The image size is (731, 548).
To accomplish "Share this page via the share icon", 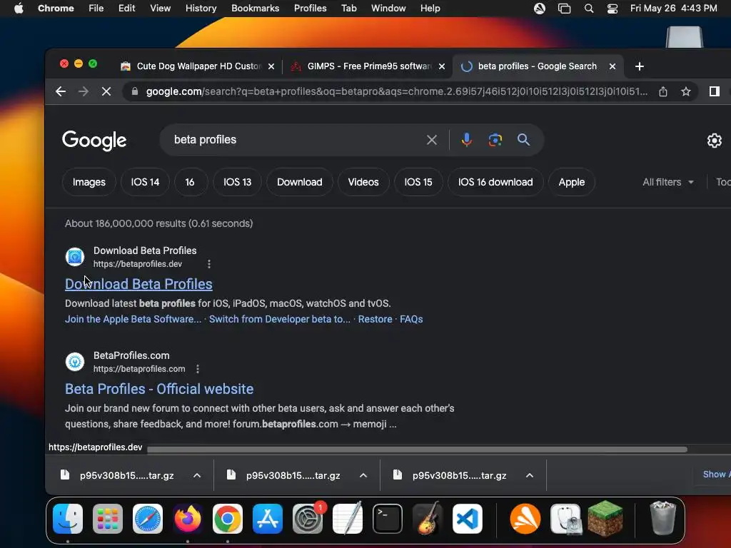I will tap(663, 91).
